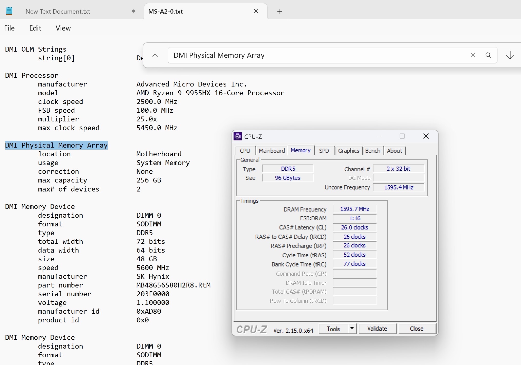Jump to the next match with the down arrow
Viewport: 521px width, 365px height.
click(510, 55)
